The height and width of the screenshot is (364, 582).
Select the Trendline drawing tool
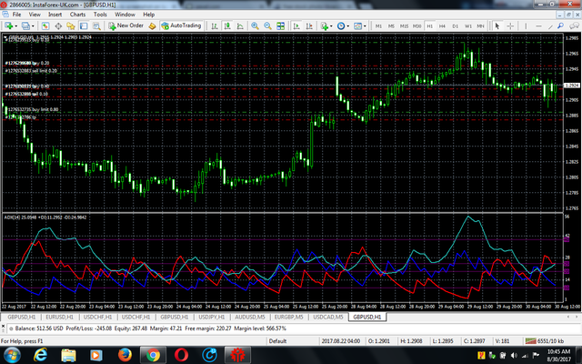click(x=550, y=26)
